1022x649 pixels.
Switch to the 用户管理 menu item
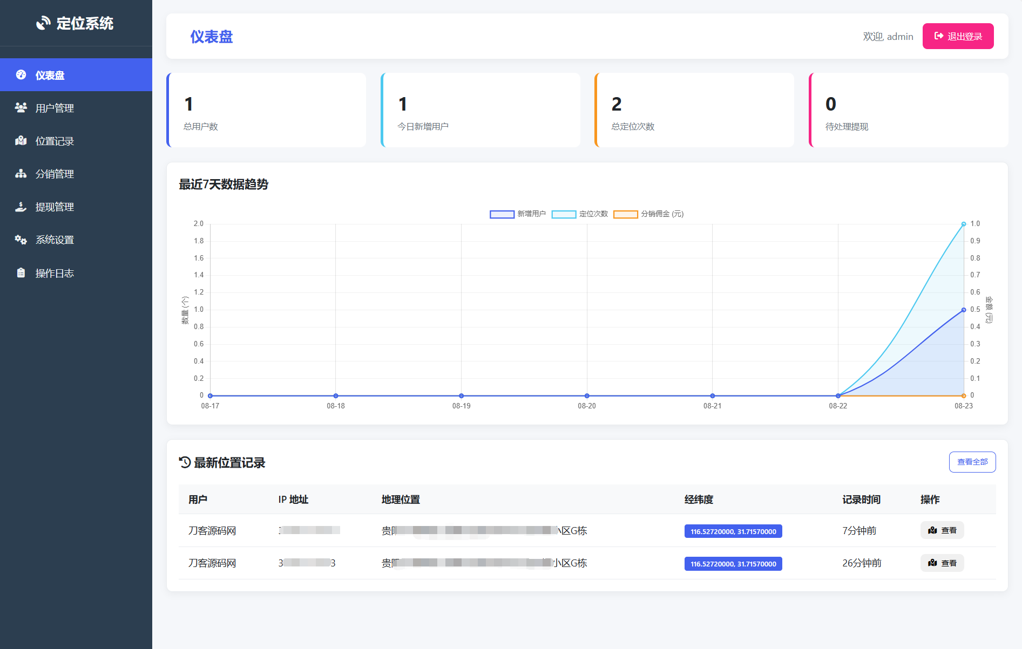54,108
